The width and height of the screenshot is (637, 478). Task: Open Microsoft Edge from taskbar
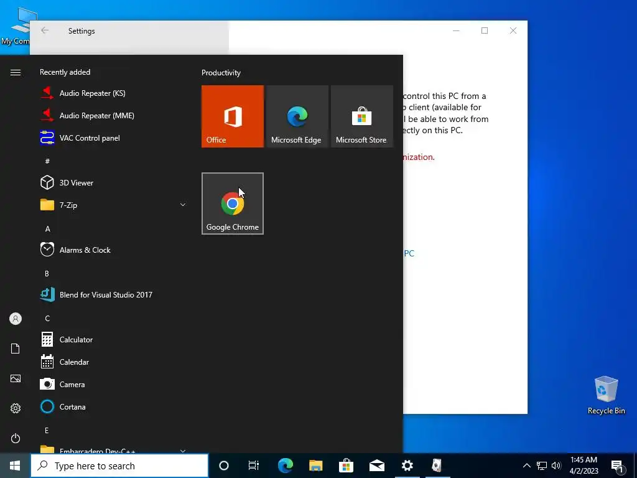tap(285, 466)
